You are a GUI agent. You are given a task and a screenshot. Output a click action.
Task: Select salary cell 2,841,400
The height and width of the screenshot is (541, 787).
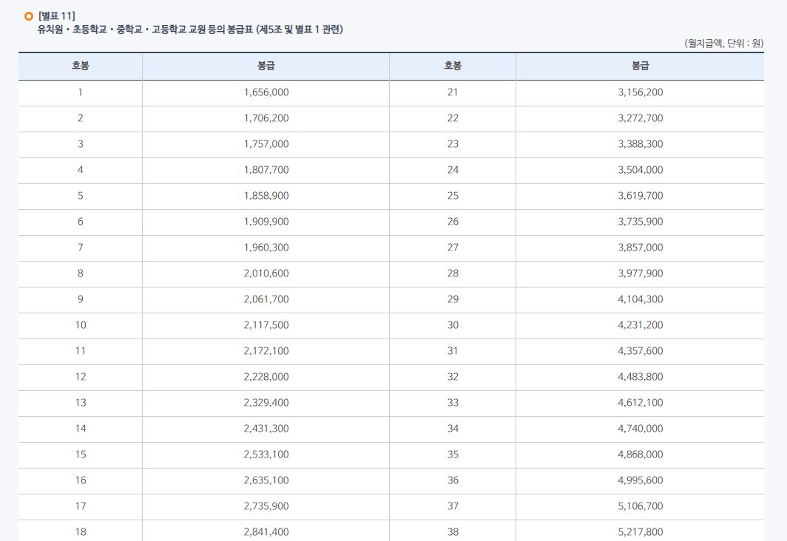tap(266, 532)
